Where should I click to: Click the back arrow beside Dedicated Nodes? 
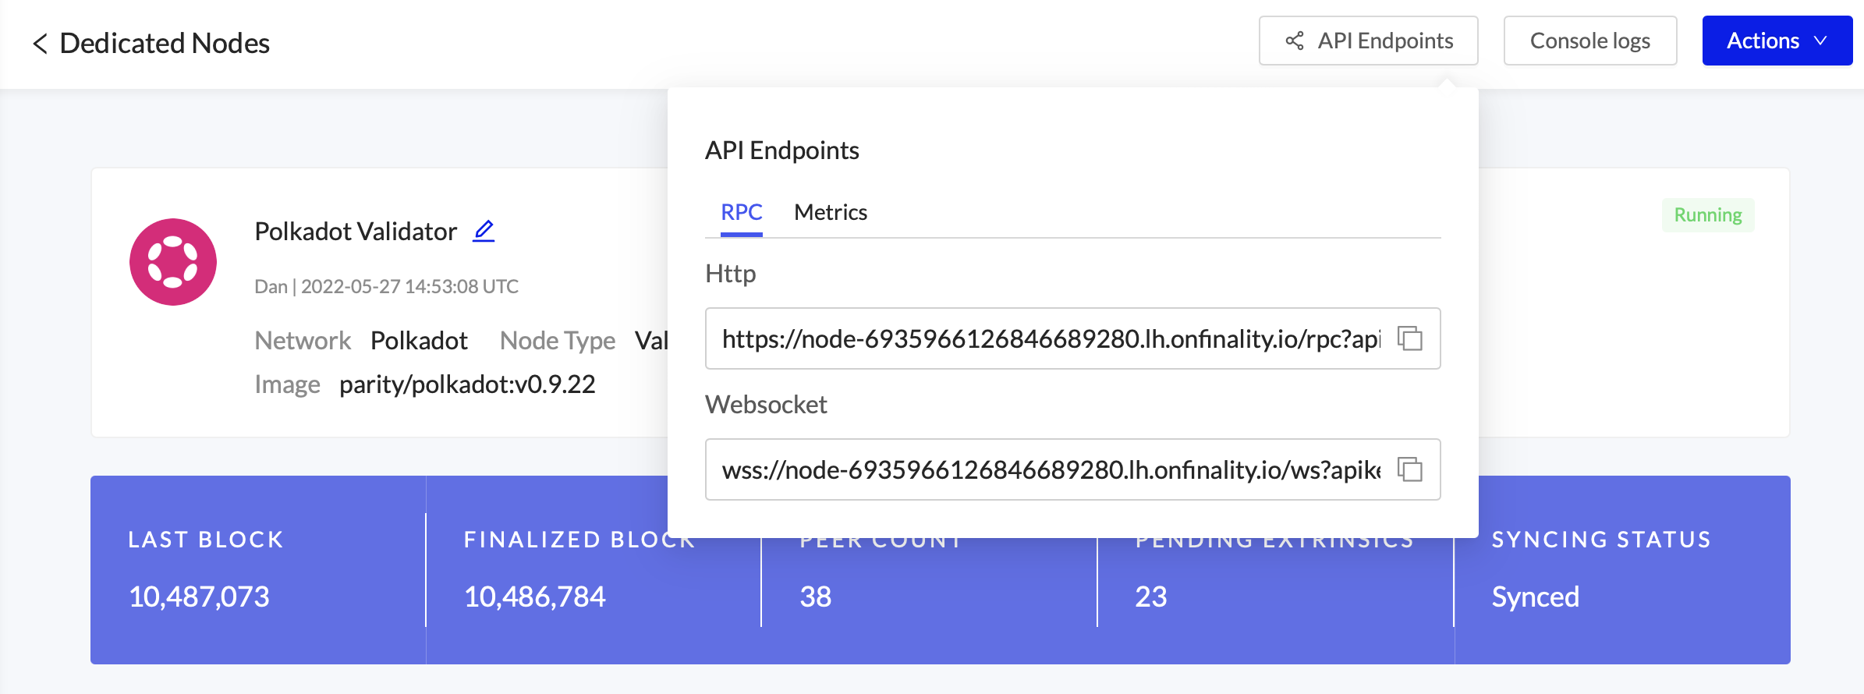(41, 44)
